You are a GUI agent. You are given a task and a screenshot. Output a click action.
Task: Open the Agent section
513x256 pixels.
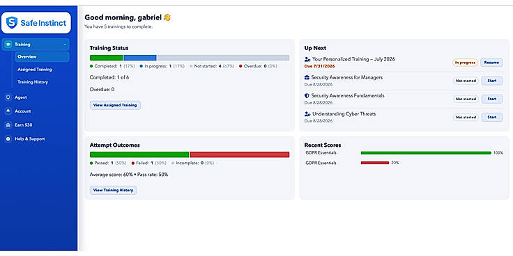coord(21,97)
